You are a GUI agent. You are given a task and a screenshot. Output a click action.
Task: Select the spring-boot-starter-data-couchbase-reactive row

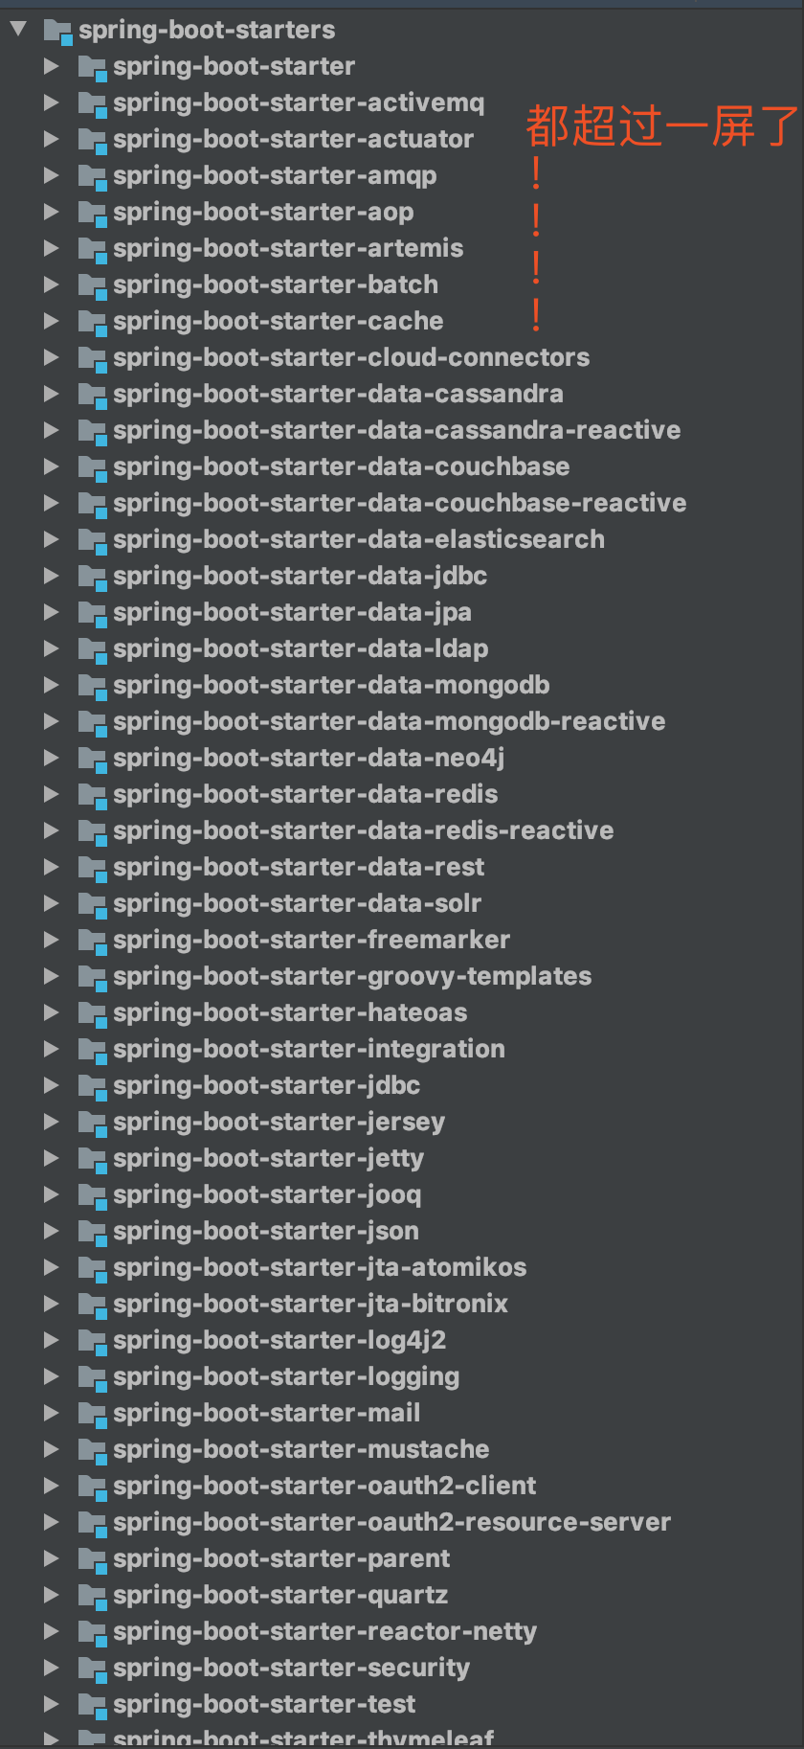point(402,503)
